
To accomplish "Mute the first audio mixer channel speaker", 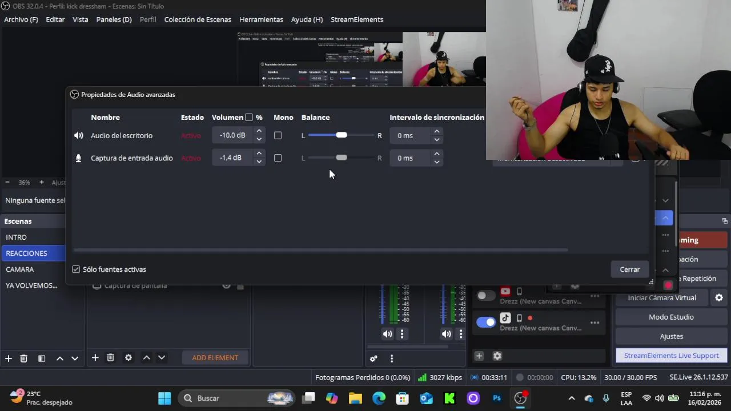I will tap(388, 334).
